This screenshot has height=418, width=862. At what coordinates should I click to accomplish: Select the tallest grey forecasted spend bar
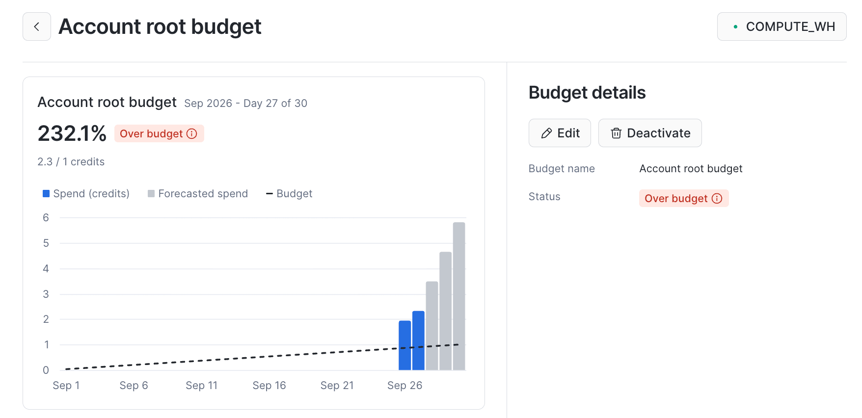click(x=459, y=296)
